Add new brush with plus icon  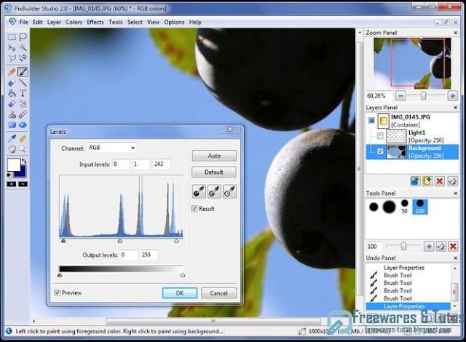429,246
